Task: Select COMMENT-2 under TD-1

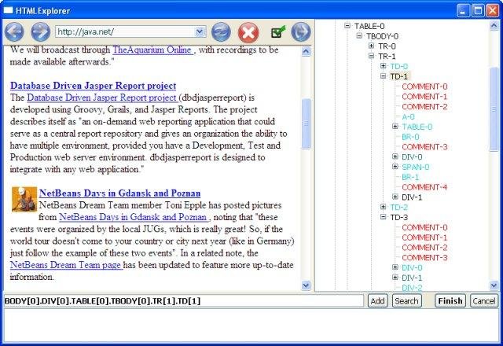Action: [424, 107]
